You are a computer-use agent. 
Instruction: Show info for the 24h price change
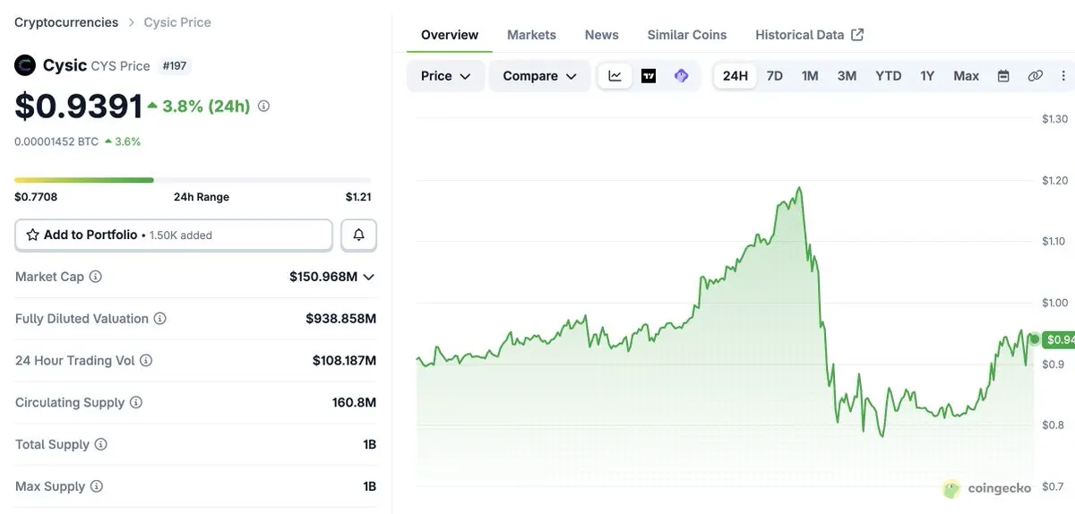click(x=263, y=106)
